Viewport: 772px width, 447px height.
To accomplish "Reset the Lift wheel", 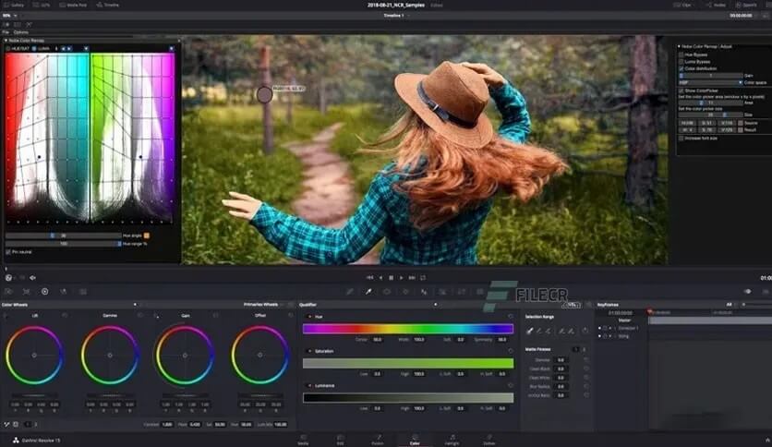I will pos(65,315).
